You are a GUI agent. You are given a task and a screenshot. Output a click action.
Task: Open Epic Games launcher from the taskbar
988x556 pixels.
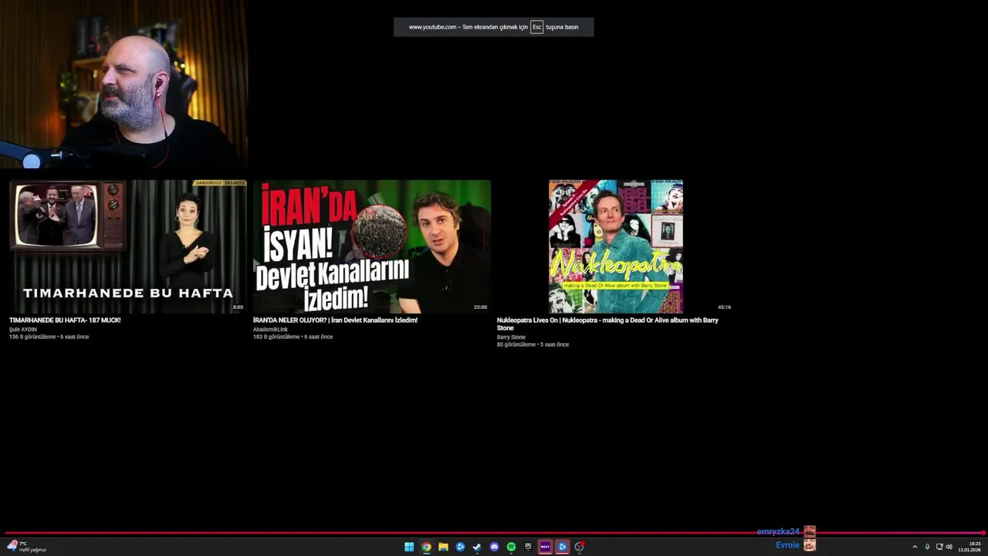tap(528, 547)
